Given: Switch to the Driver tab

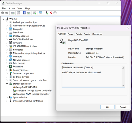Looking at the screenshot, I should (x=70, y=34).
